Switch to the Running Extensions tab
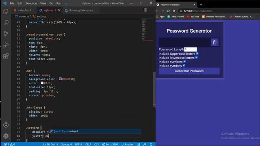 (81, 10)
